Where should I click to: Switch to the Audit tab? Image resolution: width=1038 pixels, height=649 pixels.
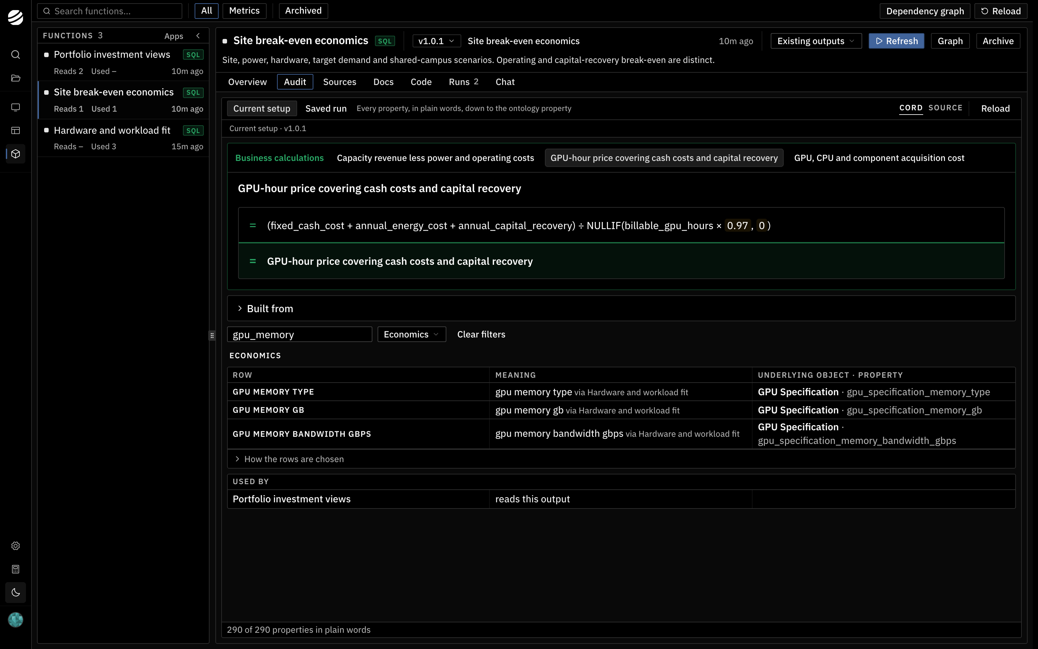pos(295,81)
